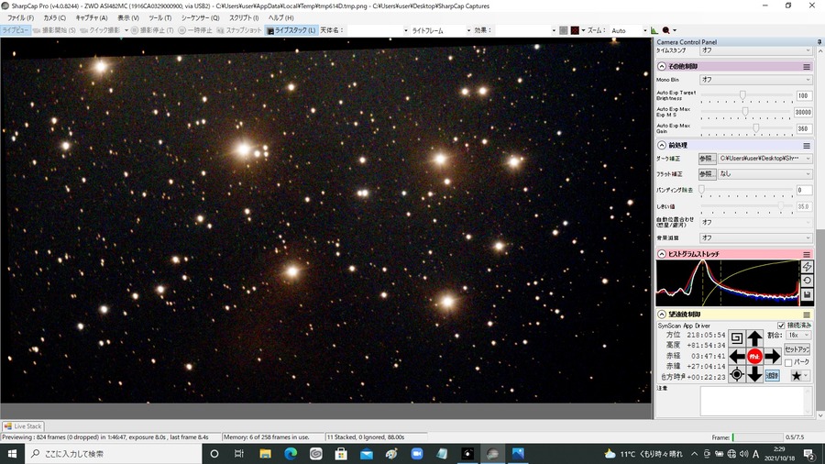Image resolution: width=825 pixels, height=464 pixels.
Task: Collapse the preprocessing section
Action: [661, 145]
